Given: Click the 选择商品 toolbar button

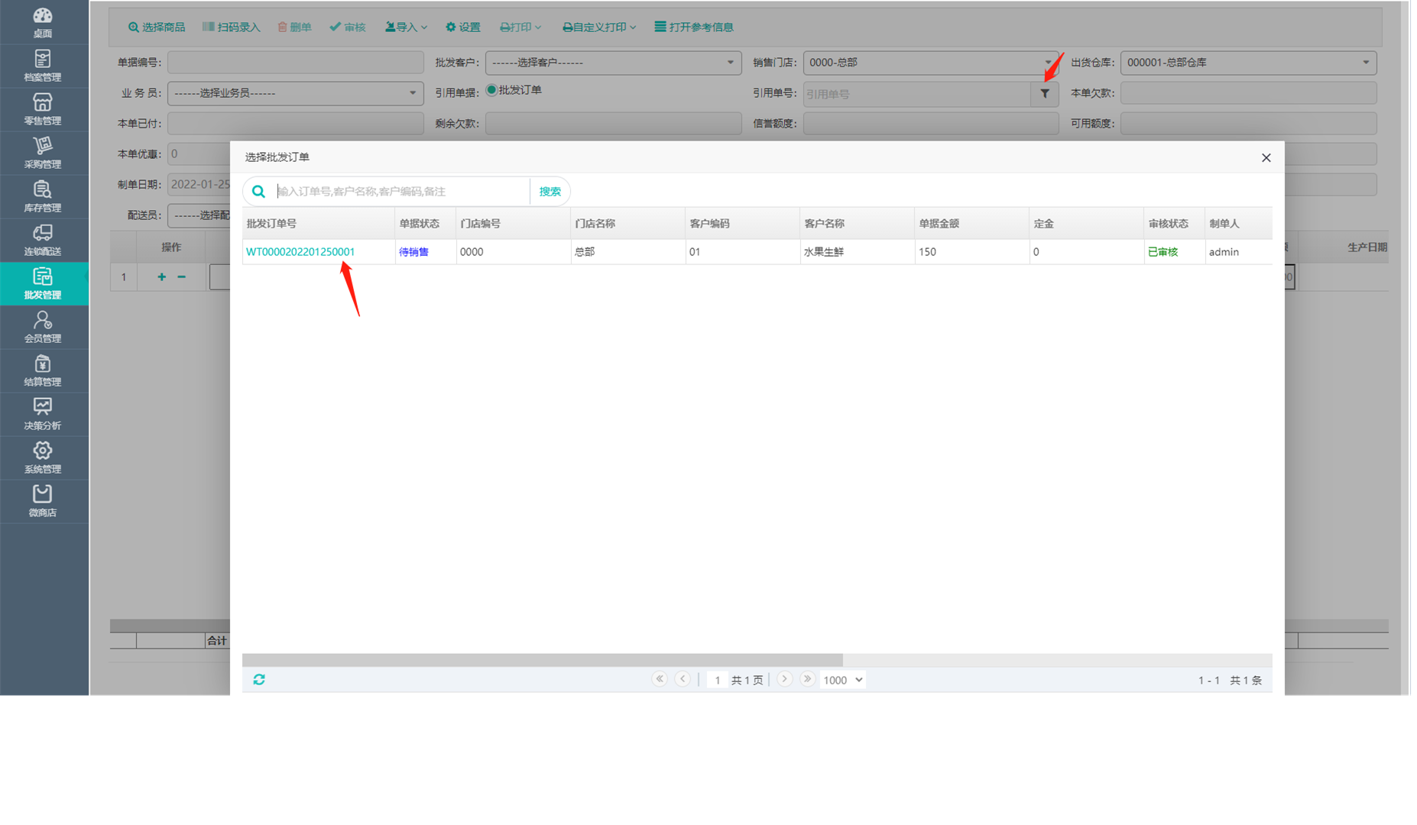Looking at the screenshot, I should (x=157, y=27).
